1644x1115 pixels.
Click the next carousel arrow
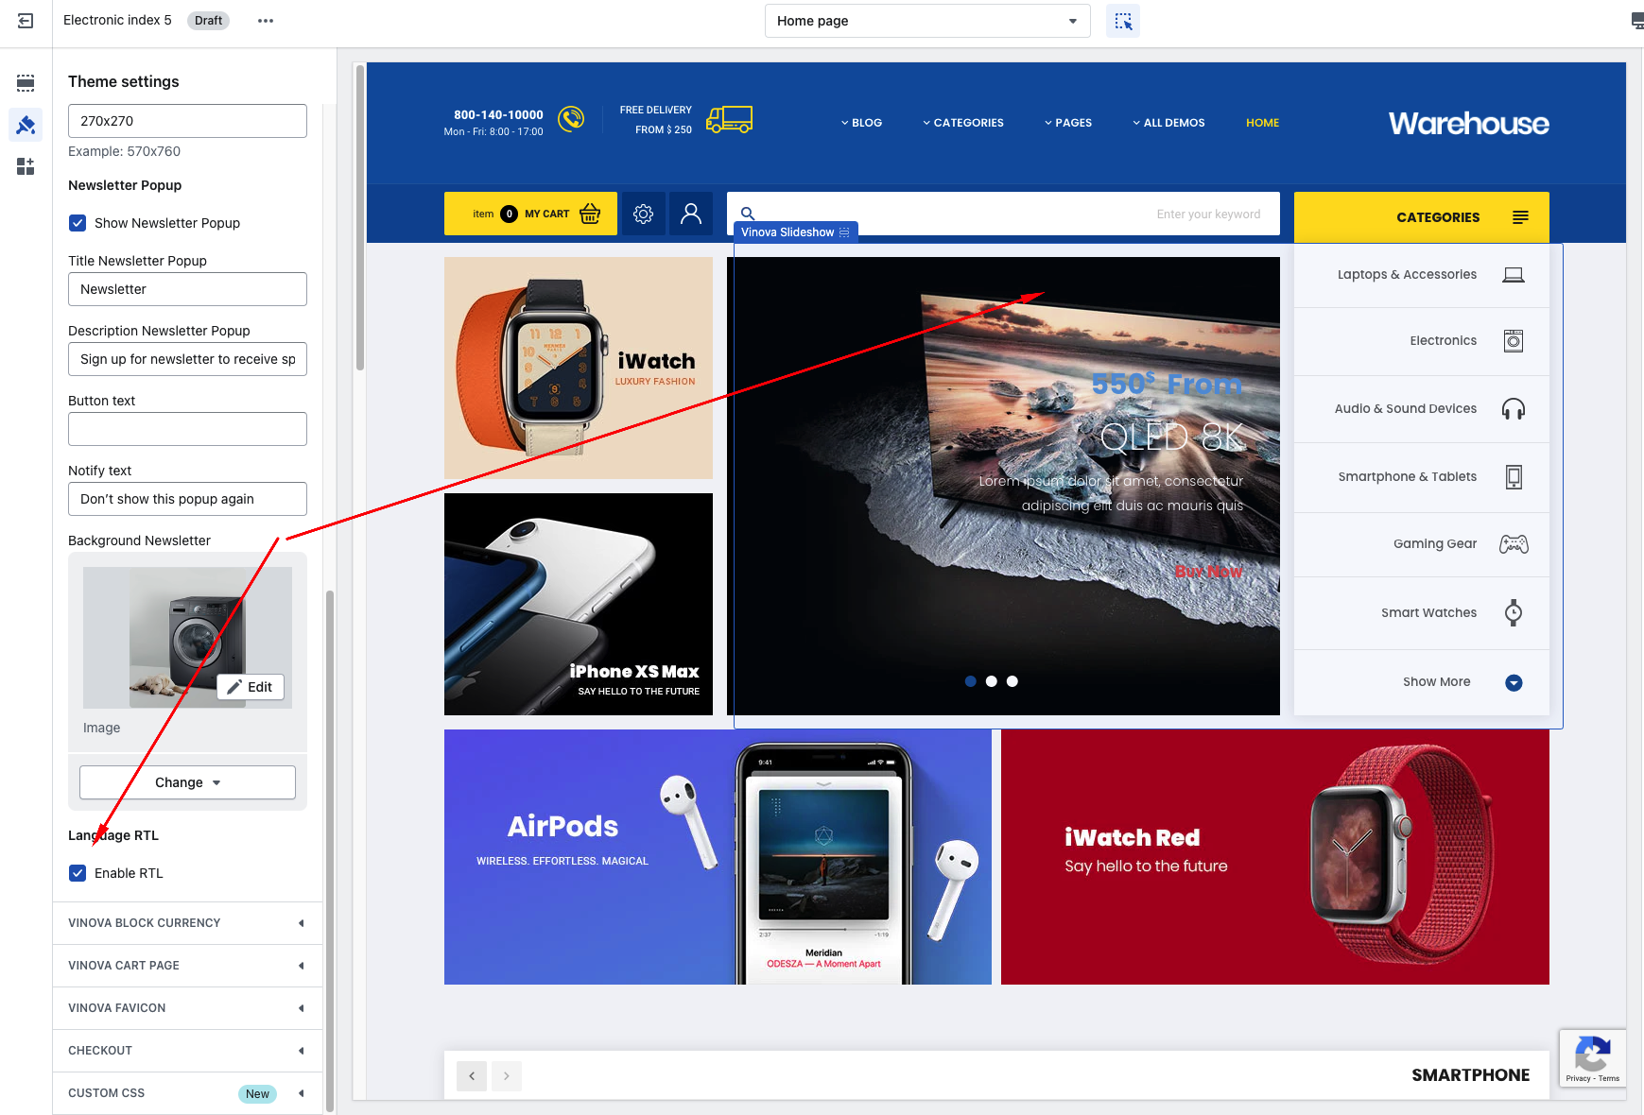click(507, 1075)
